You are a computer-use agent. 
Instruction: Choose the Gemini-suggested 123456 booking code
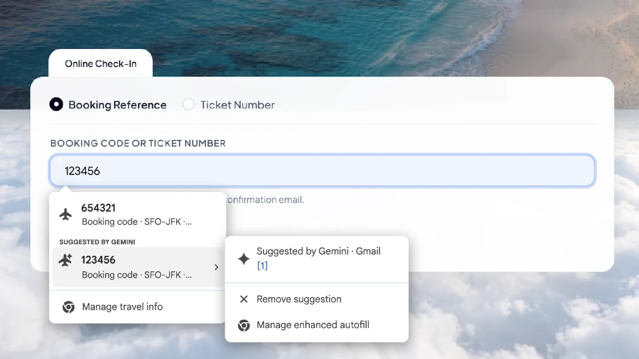(x=137, y=267)
